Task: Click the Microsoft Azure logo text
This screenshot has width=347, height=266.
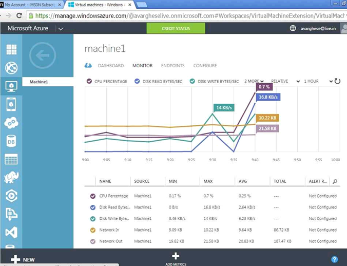Action: click(x=28, y=28)
